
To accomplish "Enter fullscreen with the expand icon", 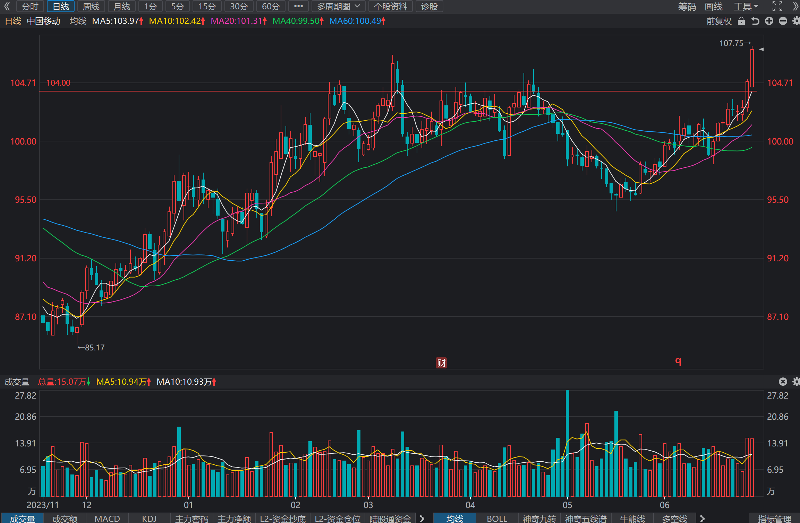I will click(777, 6).
